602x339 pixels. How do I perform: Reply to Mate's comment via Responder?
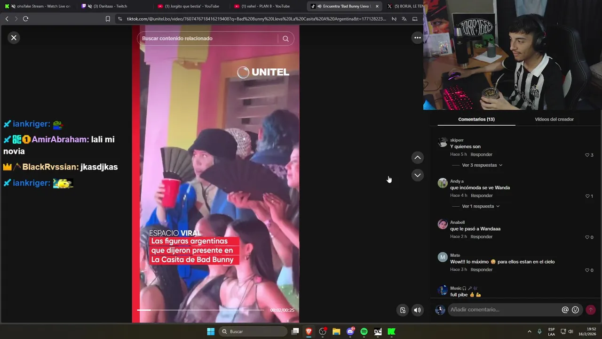482,269
